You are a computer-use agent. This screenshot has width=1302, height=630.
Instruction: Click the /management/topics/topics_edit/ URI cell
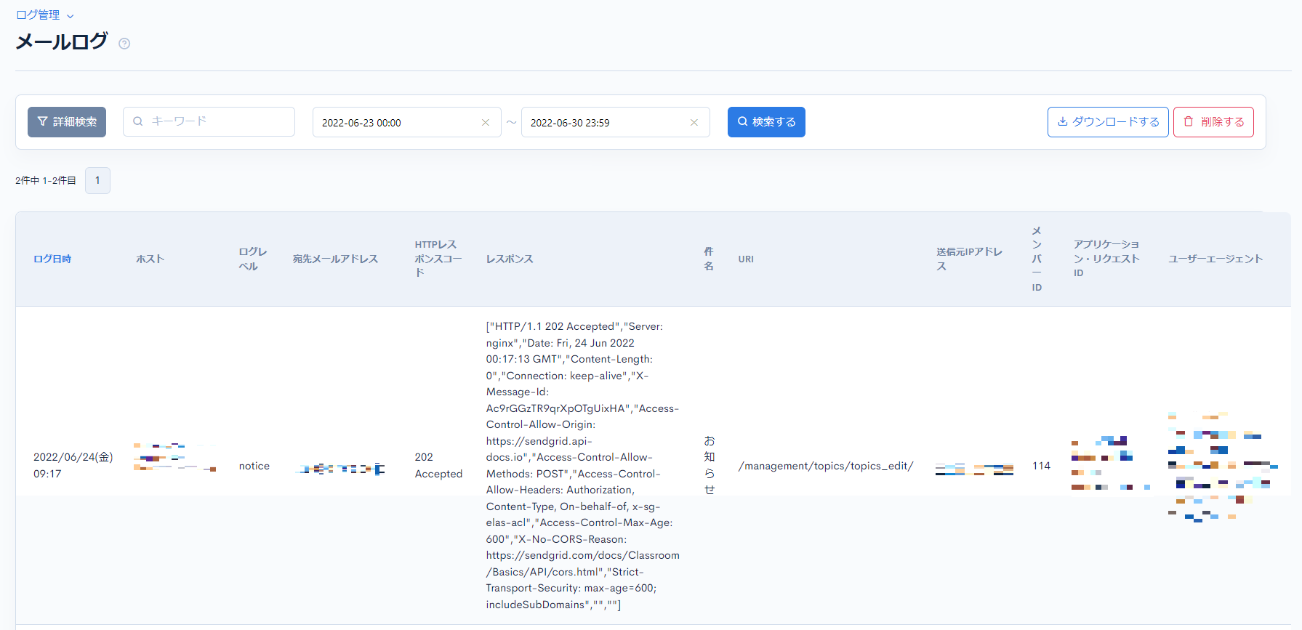pyautogui.click(x=826, y=466)
